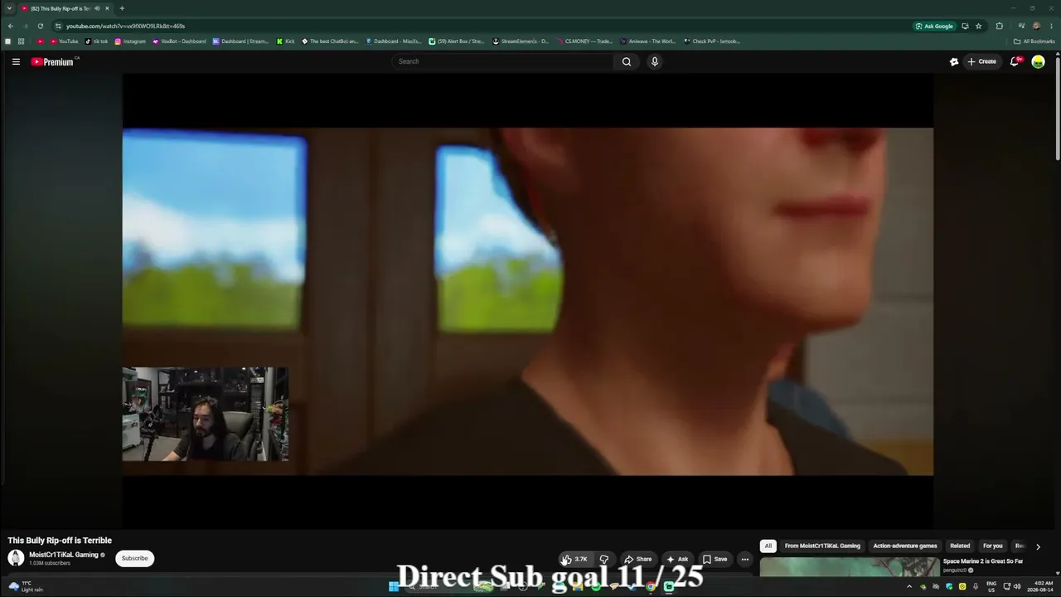Select the Action-adventure games chip

point(905,546)
